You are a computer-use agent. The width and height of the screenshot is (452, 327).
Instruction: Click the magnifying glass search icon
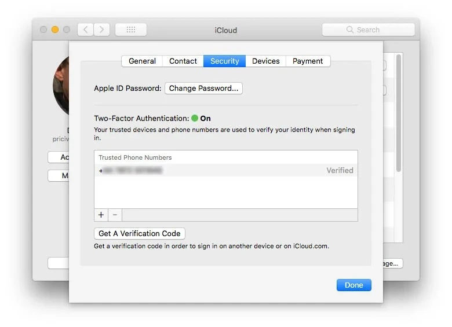349,30
